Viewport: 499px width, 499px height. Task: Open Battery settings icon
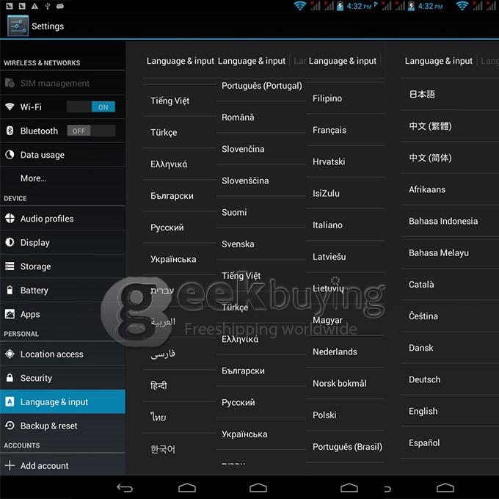[x=10, y=291]
